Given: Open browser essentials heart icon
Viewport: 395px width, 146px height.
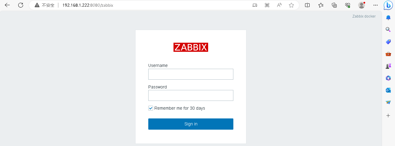Looking at the screenshot, I should tap(348, 5).
